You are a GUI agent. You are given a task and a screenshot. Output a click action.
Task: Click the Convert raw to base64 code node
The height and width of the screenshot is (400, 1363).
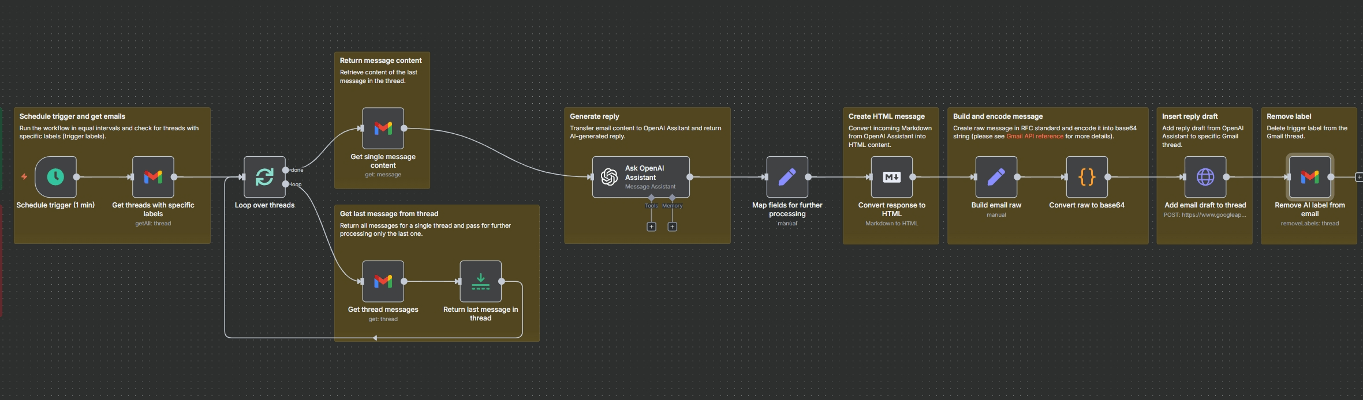(1086, 177)
